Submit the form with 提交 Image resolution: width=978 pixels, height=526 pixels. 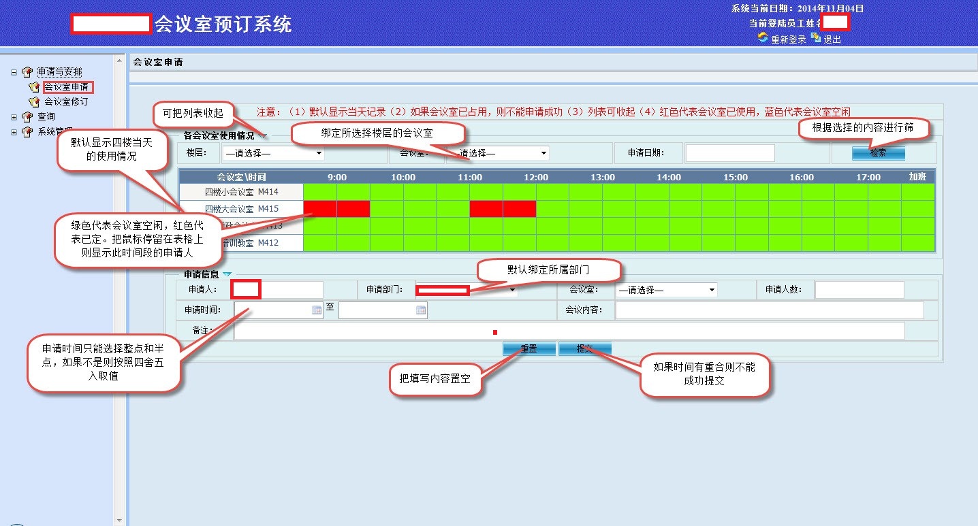[x=585, y=348]
